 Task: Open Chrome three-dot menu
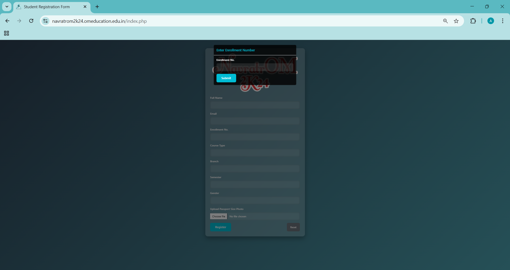503,21
